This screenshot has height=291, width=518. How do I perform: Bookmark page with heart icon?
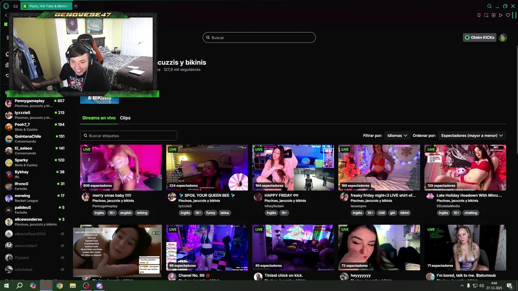[508, 15]
